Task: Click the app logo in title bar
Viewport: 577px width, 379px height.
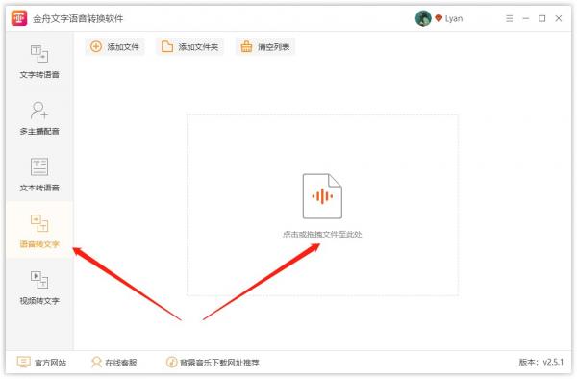Action: pyautogui.click(x=19, y=18)
